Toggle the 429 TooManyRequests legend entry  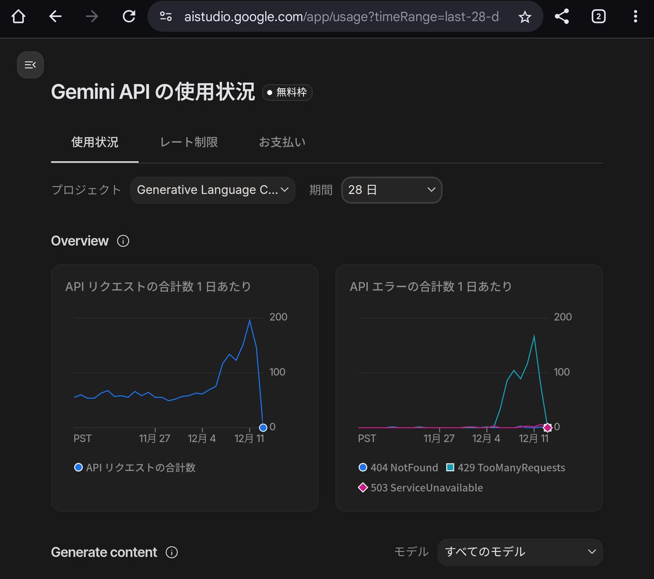coord(507,467)
